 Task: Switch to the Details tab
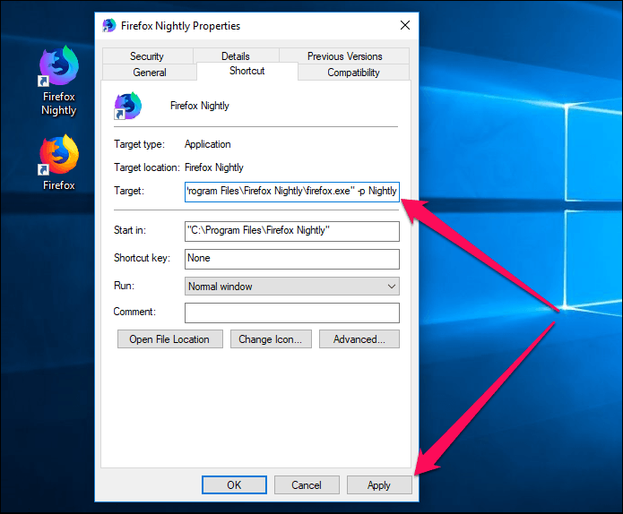point(236,56)
